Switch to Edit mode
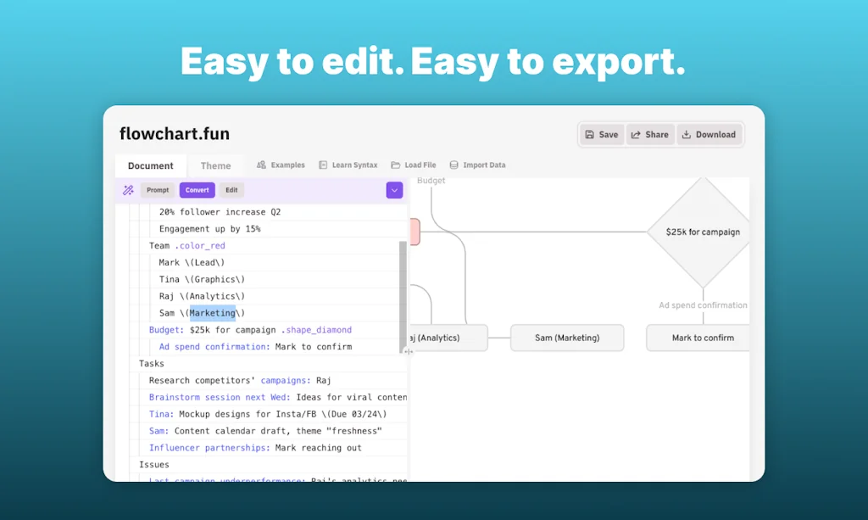This screenshot has height=520, width=868. [231, 189]
